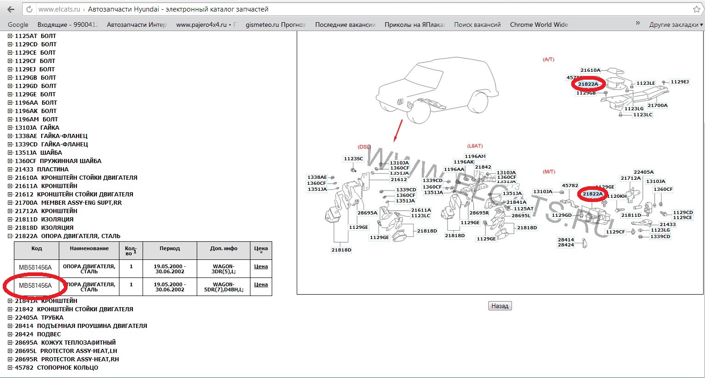705x378 pixels.
Task: Open the gismeteo.ru Прогноз bookmark
Action: [275, 25]
